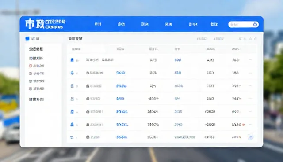
Task: Focus the search field in the blue header
Action: click(243, 24)
